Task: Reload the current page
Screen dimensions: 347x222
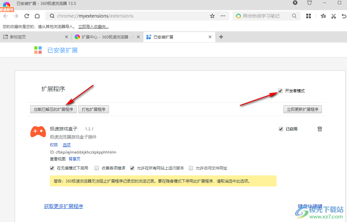Action: coord(27,16)
